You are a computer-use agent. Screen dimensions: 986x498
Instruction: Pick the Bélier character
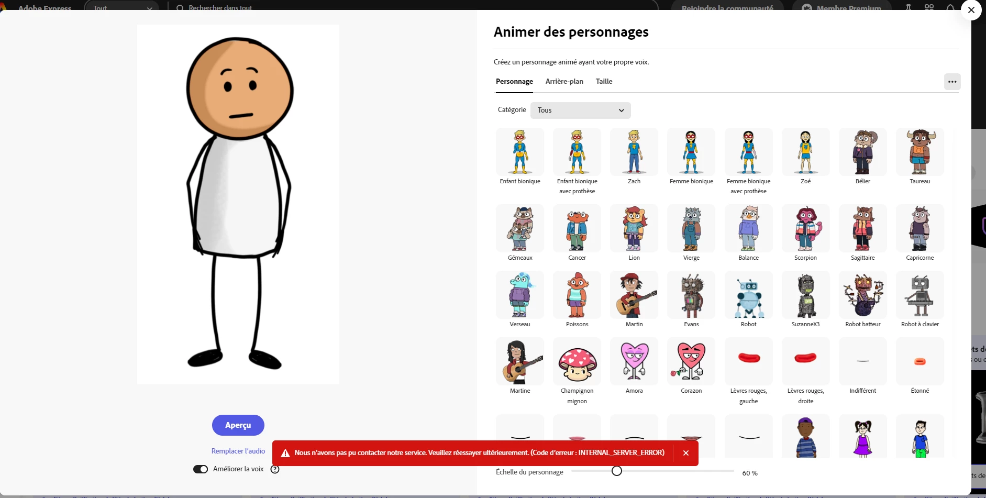tap(863, 152)
